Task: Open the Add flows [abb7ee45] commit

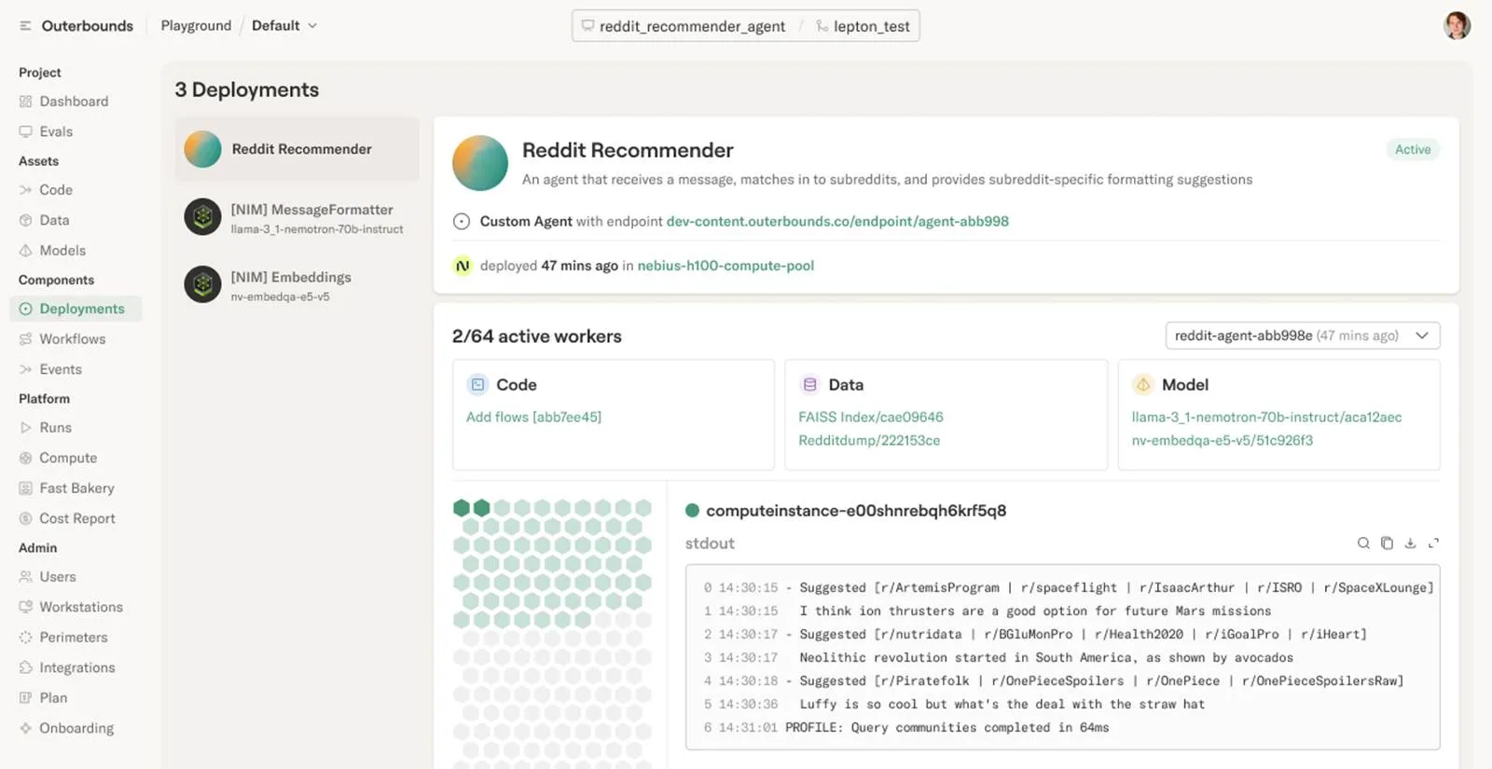Action: pyautogui.click(x=533, y=417)
